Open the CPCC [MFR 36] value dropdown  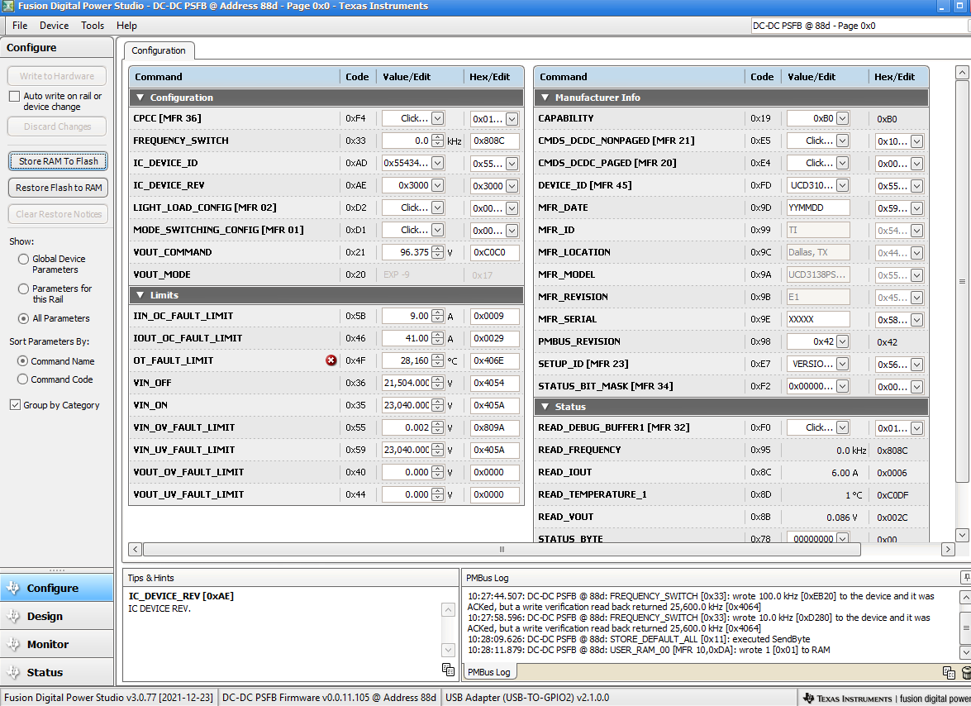437,118
